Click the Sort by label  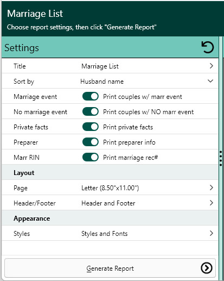click(x=24, y=82)
